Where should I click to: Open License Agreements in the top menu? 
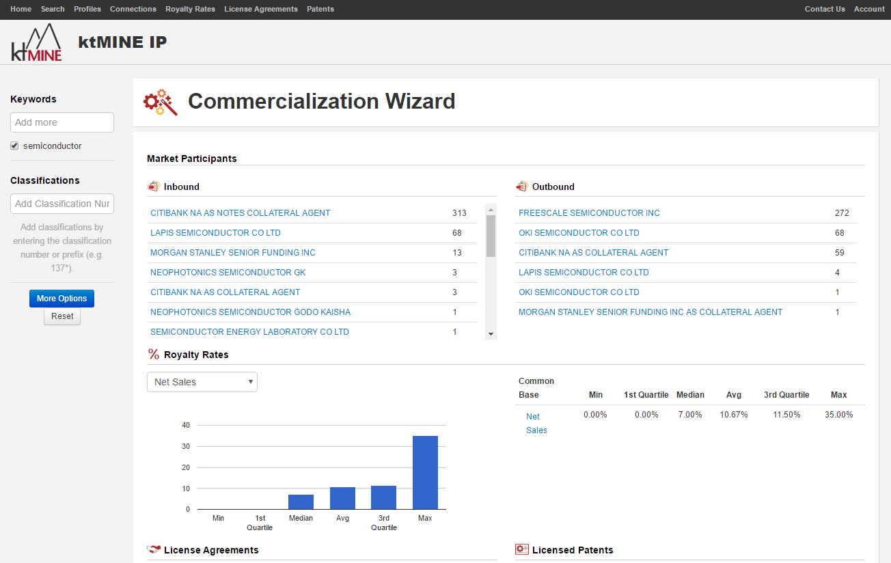tap(261, 9)
